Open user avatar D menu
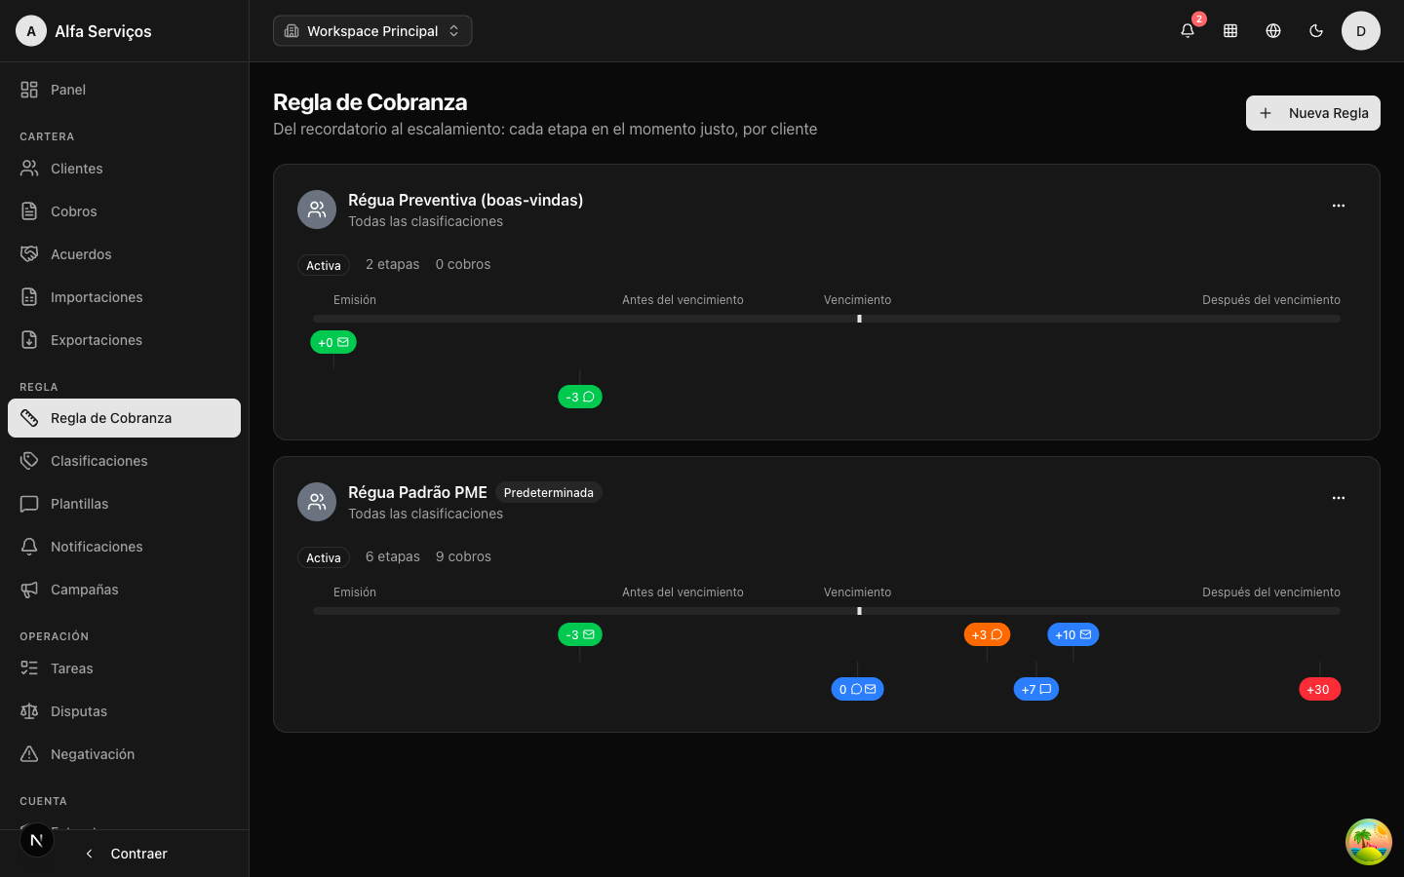 point(1361,31)
